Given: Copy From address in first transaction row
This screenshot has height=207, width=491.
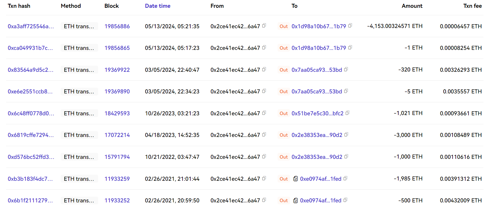Looking at the screenshot, I should [x=264, y=26].
